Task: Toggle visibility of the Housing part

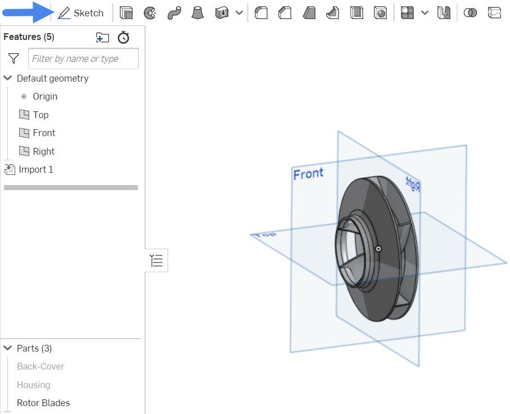Action: point(33,385)
